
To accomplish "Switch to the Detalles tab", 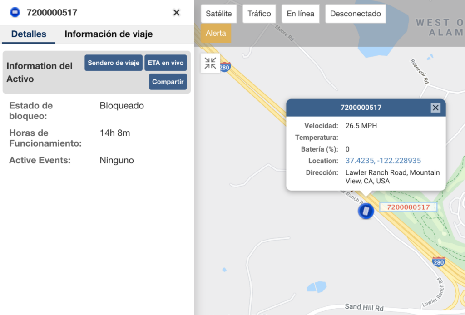I will (29, 34).
